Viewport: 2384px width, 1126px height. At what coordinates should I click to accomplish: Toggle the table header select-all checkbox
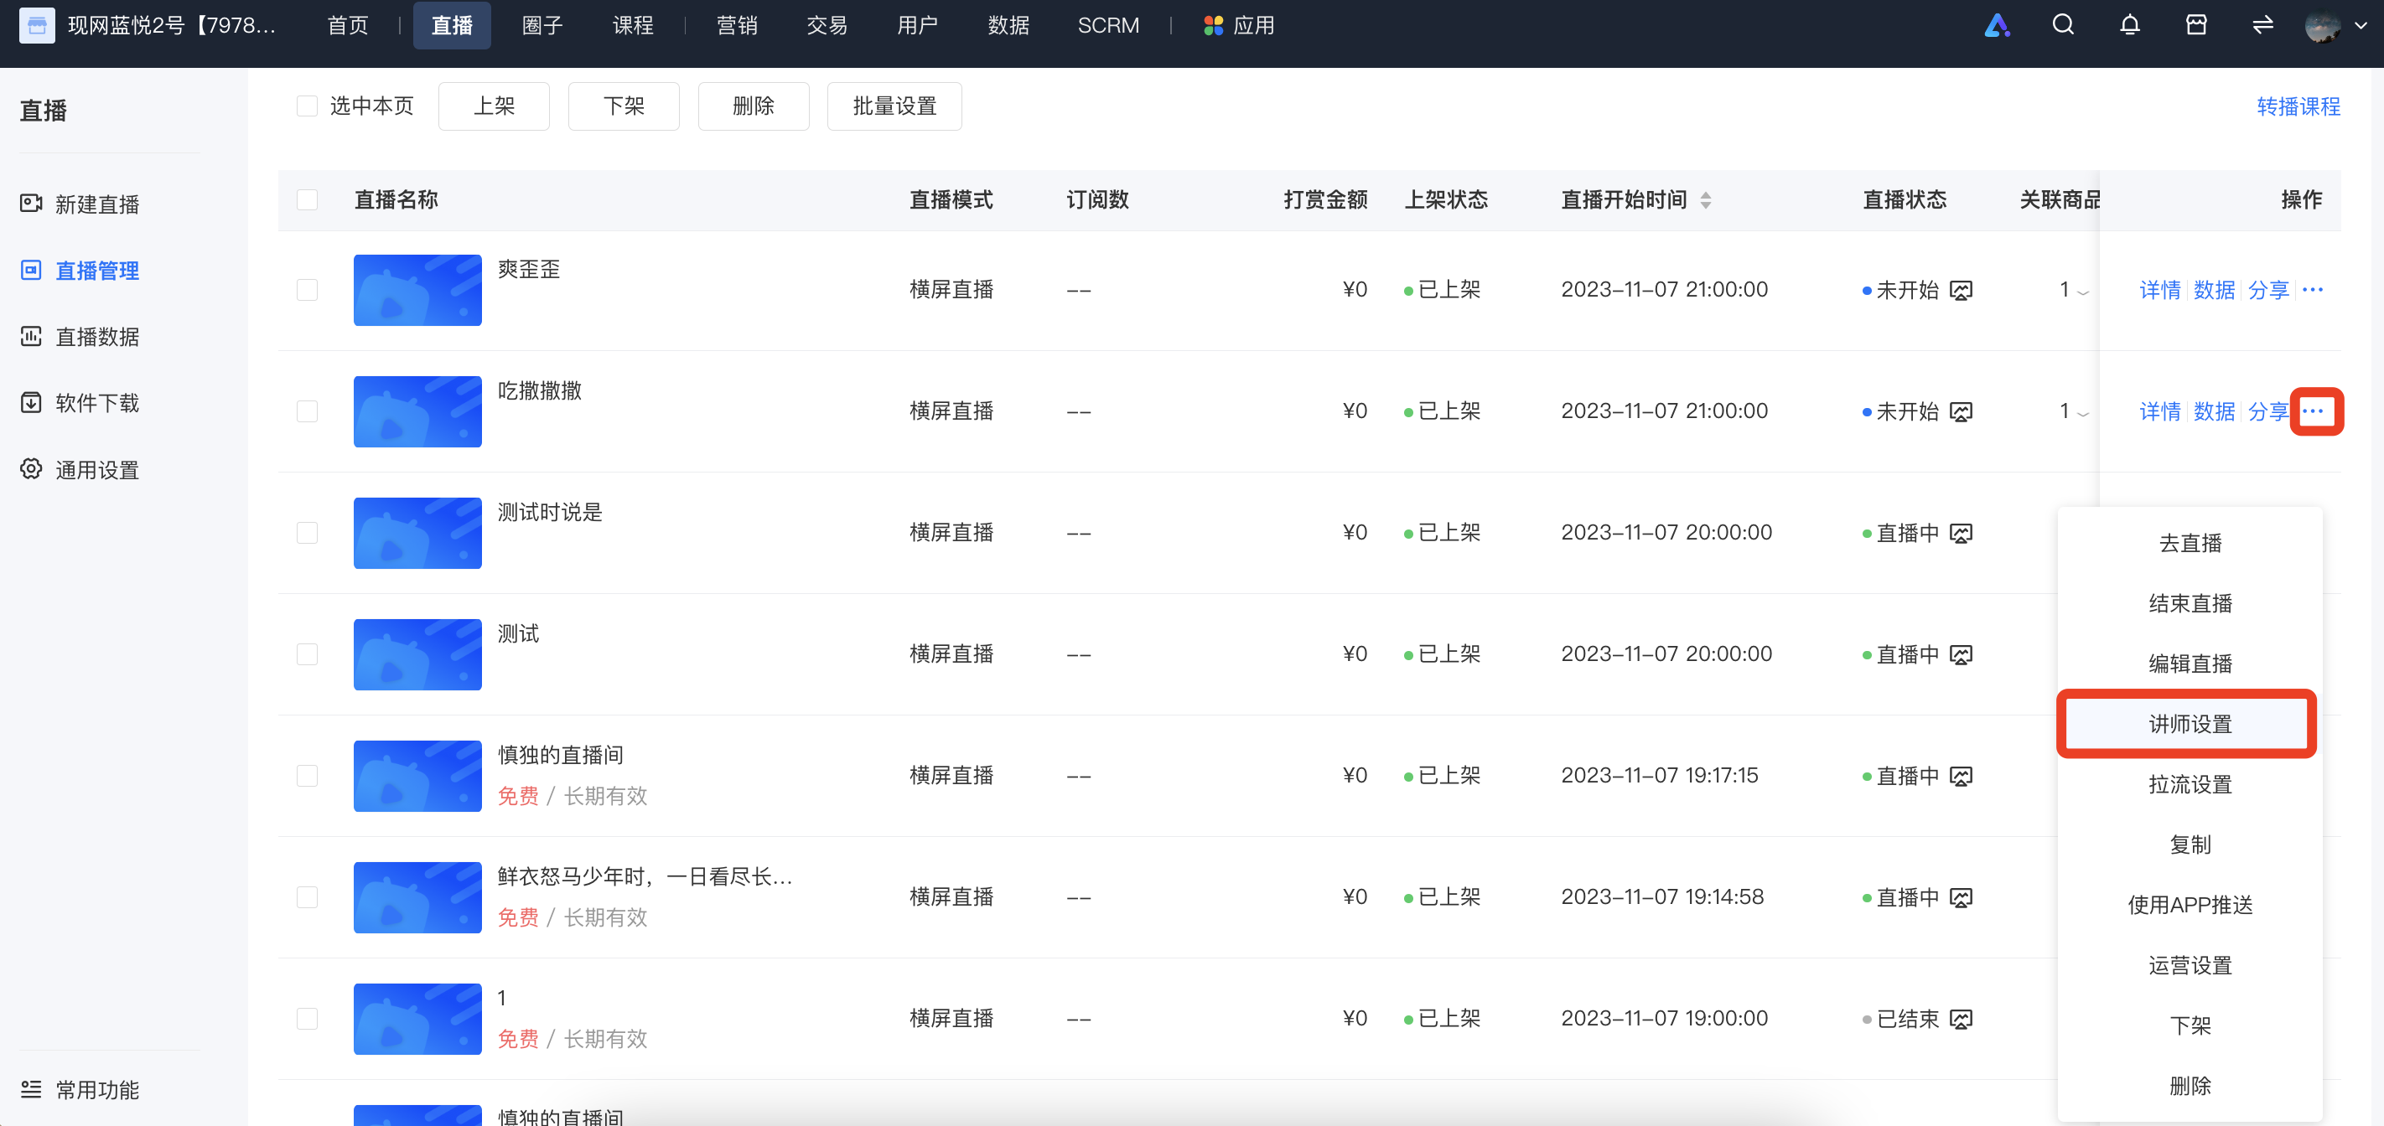308,200
